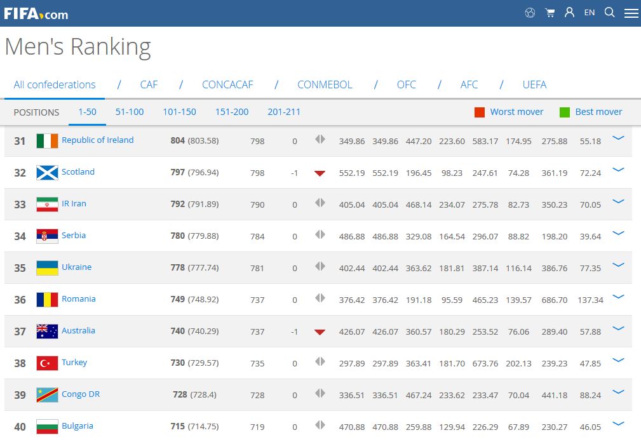Open the Turkey team link
The image size is (641, 442).
click(x=74, y=363)
